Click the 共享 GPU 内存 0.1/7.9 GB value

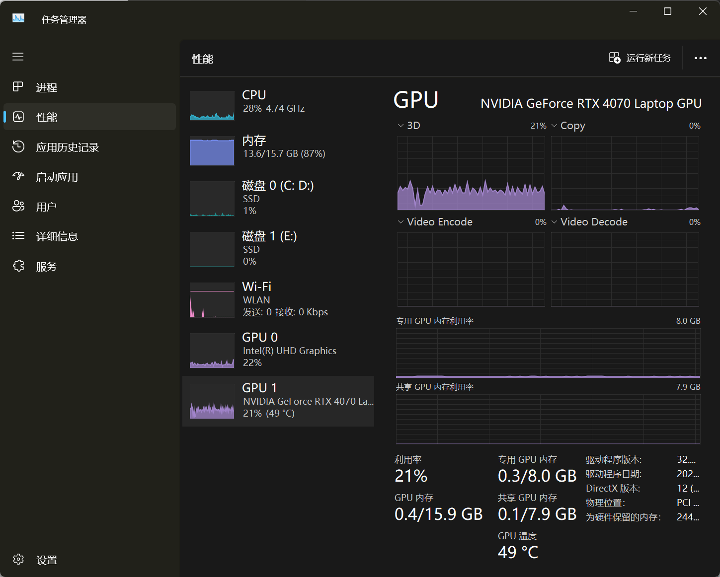[x=537, y=514]
